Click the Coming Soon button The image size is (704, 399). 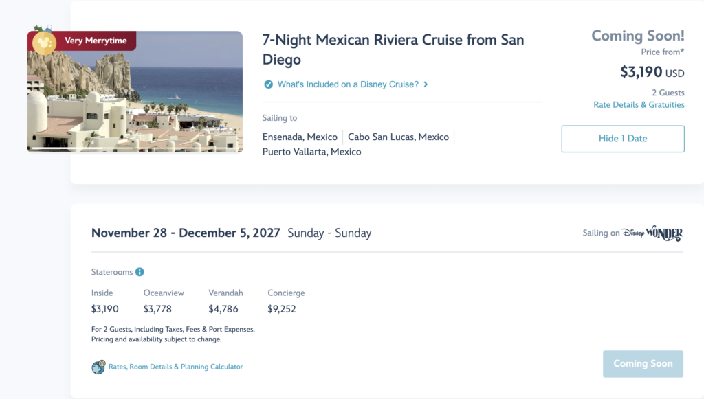pos(643,363)
